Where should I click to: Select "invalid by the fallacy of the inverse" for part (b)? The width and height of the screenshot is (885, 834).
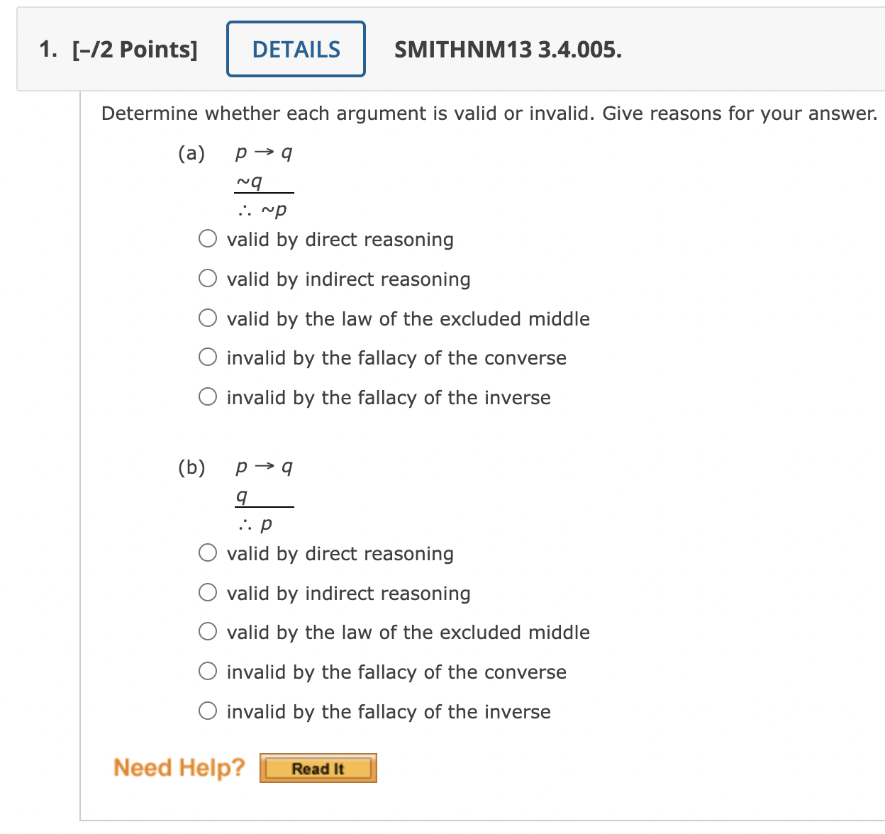[x=208, y=711]
